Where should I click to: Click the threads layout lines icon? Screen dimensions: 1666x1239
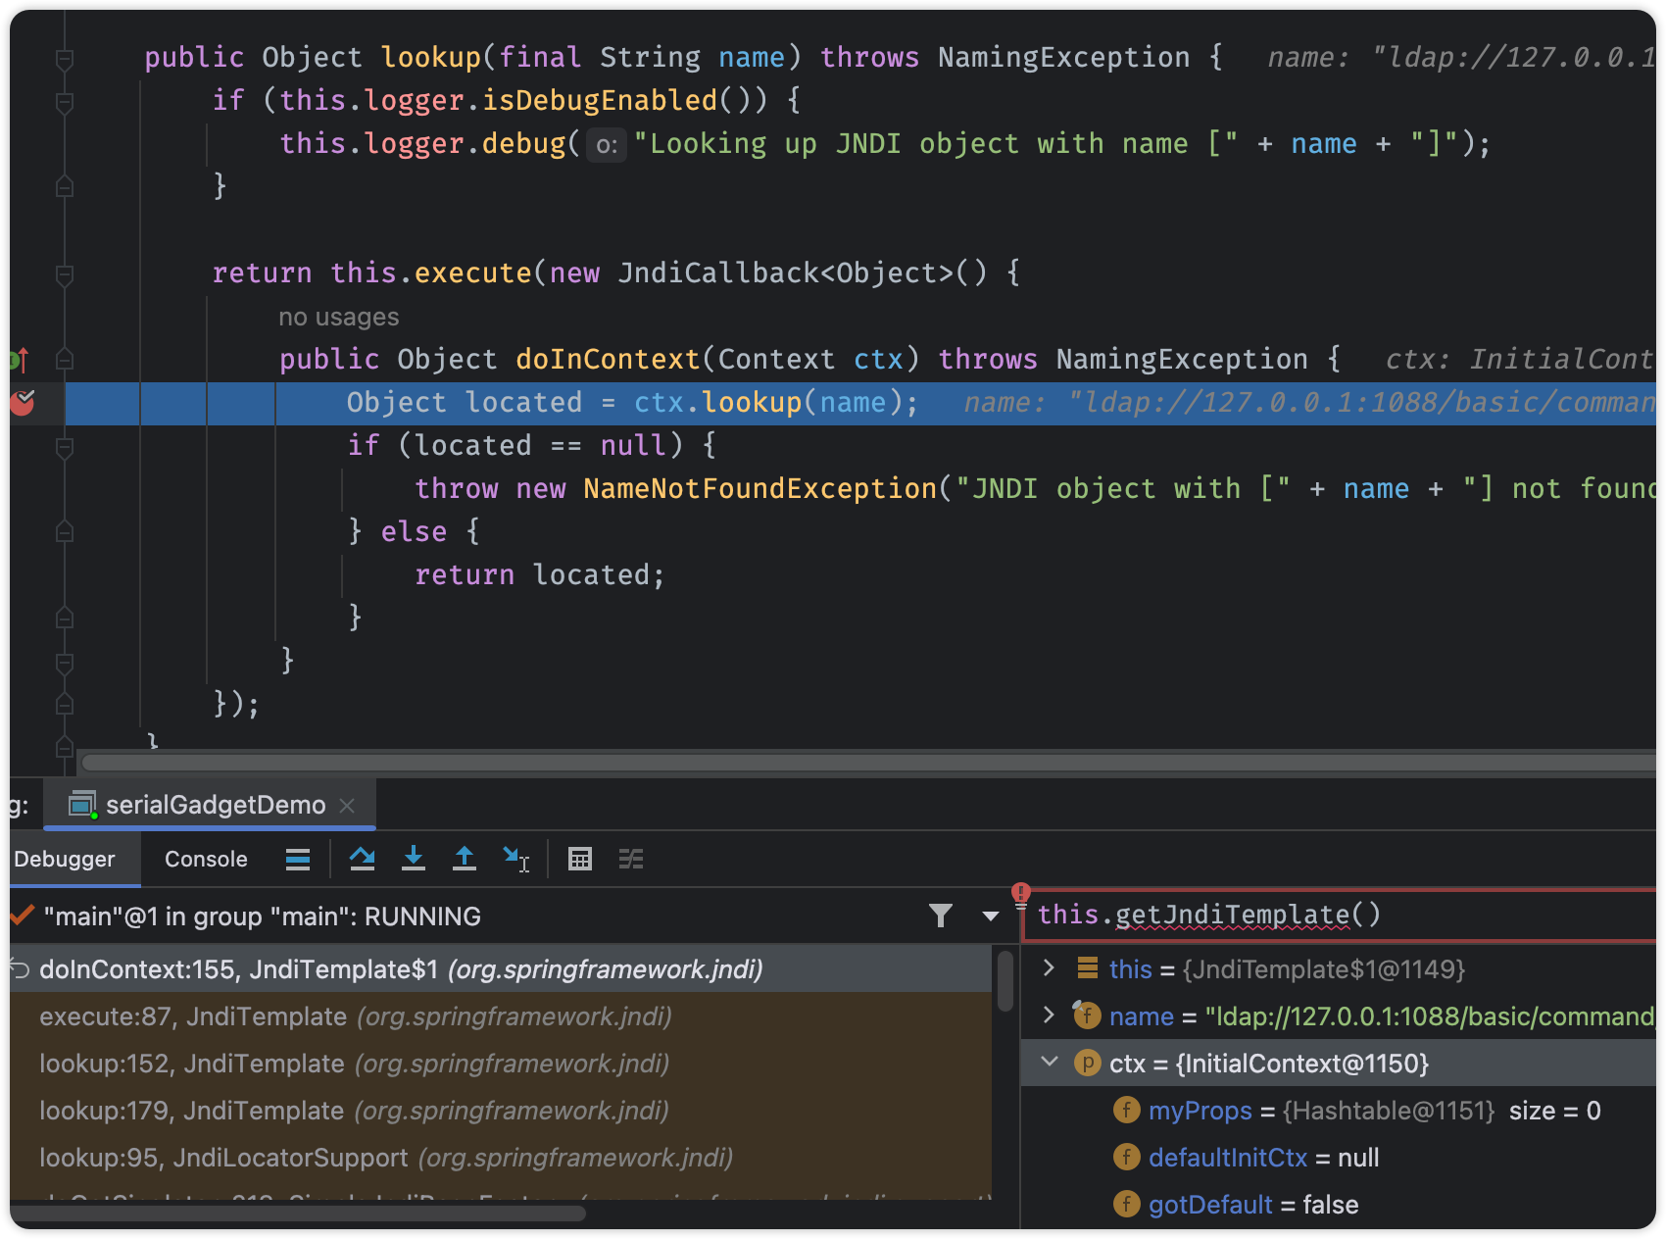[x=298, y=860]
